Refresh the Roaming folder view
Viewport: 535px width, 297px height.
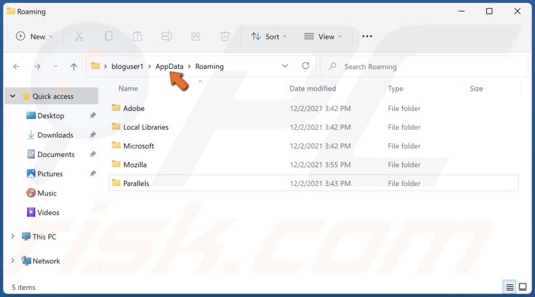pyautogui.click(x=305, y=66)
